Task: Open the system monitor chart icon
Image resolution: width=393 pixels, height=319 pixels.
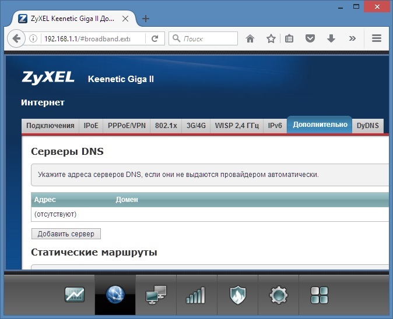Action: coord(75,295)
